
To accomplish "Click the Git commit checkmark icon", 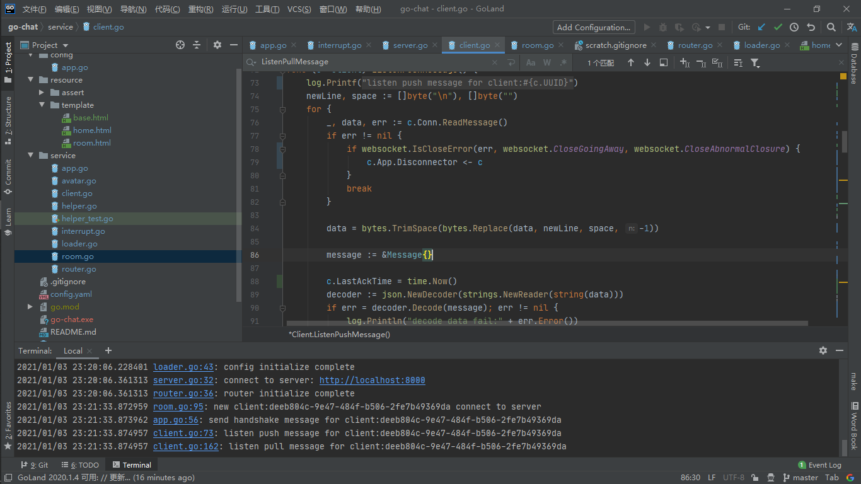I will 778,27.
